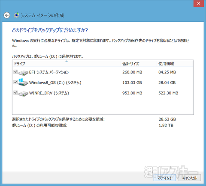This screenshot has width=206, height=186.
Task: Click the ボリューム (D:) の利用可能な領域 label
Action: click(39, 125)
